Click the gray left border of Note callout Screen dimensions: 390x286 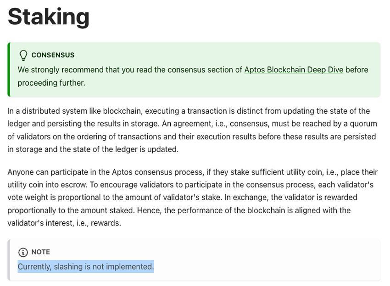9,260
